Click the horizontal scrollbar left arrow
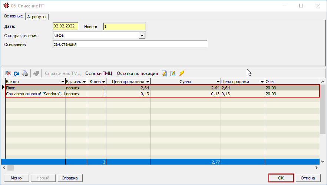This screenshot has width=327, height=185. [x=4, y=168]
